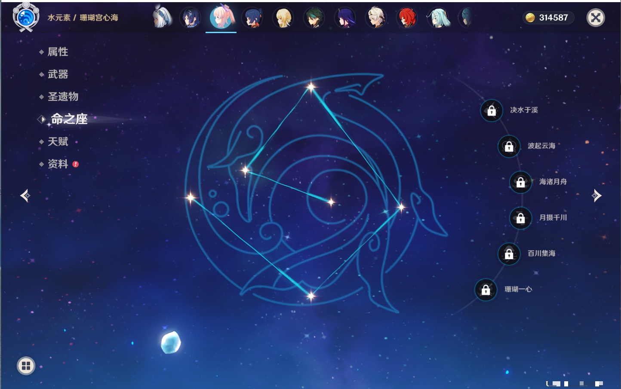Click the glowing crystal item near bottom
This screenshot has height=389, width=621.
[x=171, y=343]
